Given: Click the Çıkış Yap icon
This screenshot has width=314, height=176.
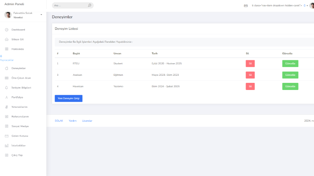Looking at the screenshot, I should tap(7, 155).
